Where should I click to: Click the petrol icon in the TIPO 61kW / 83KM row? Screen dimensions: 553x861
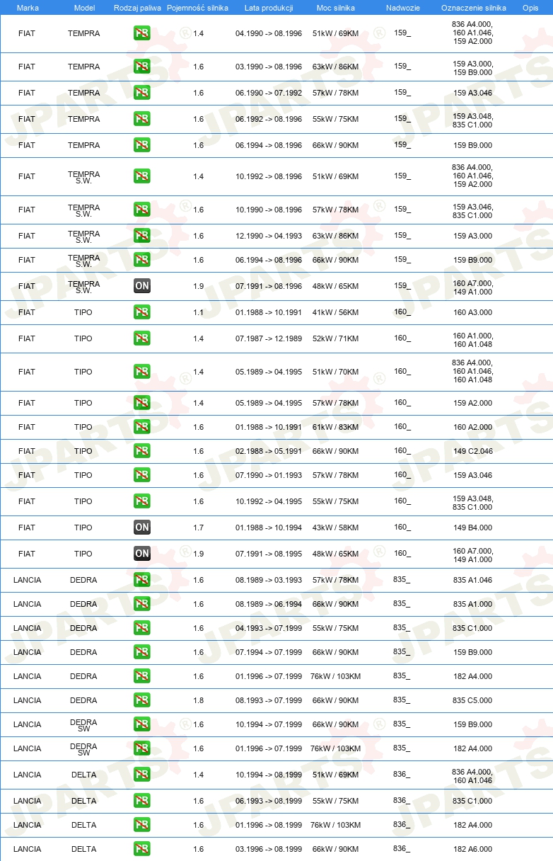pos(142,427)
